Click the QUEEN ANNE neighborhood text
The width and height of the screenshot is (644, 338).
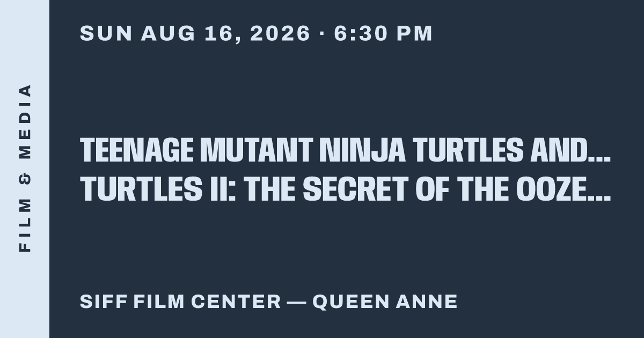tap(385, 302)
